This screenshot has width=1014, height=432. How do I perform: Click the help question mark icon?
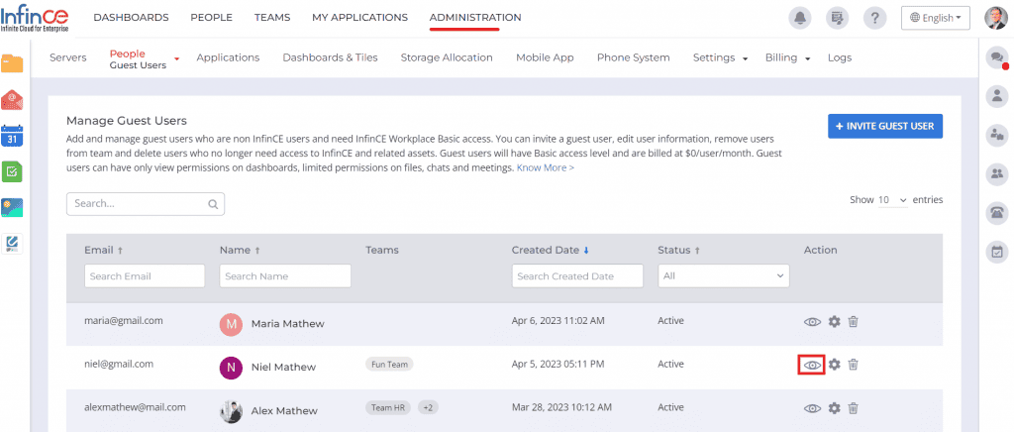click(874, 18)
